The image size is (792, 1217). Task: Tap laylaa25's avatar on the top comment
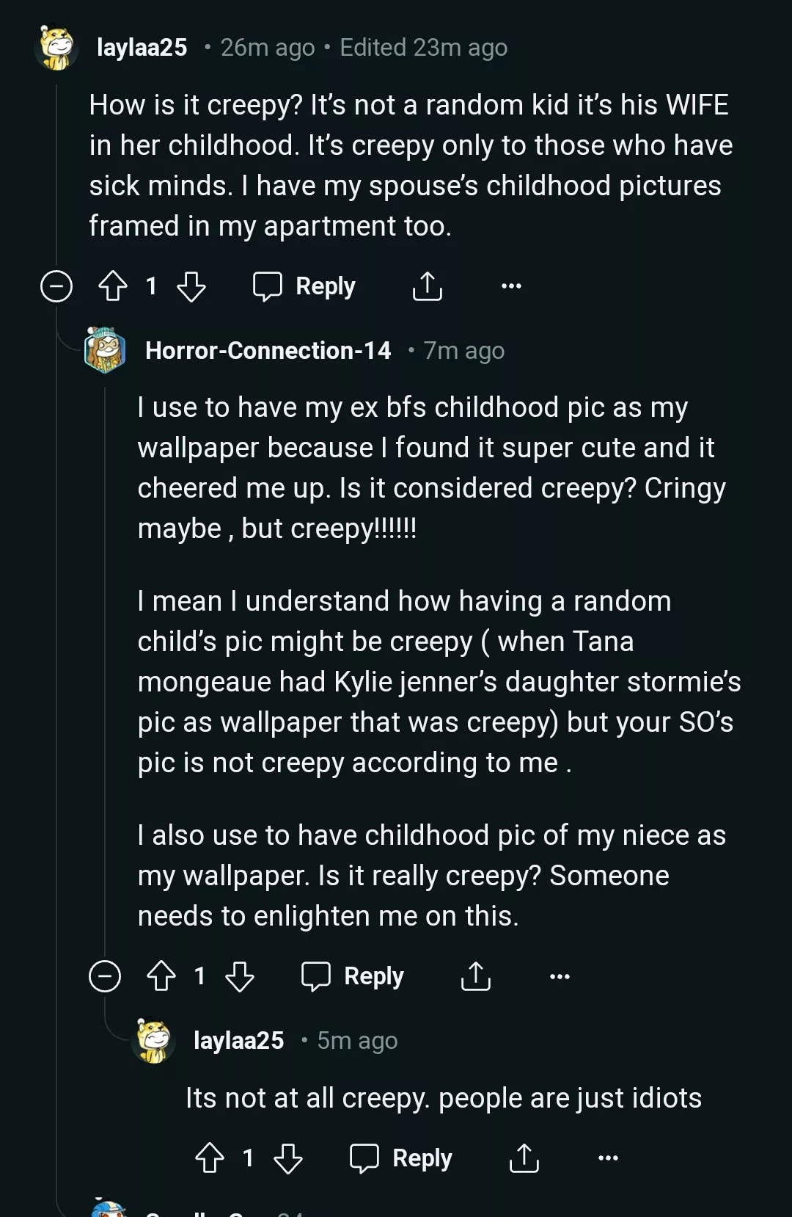pyautogui.click(x=57, y=48)
